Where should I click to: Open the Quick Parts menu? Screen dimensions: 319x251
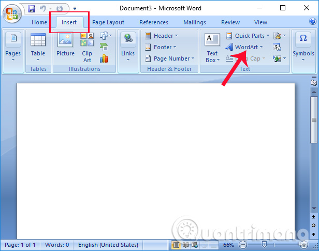click(248, 36)
